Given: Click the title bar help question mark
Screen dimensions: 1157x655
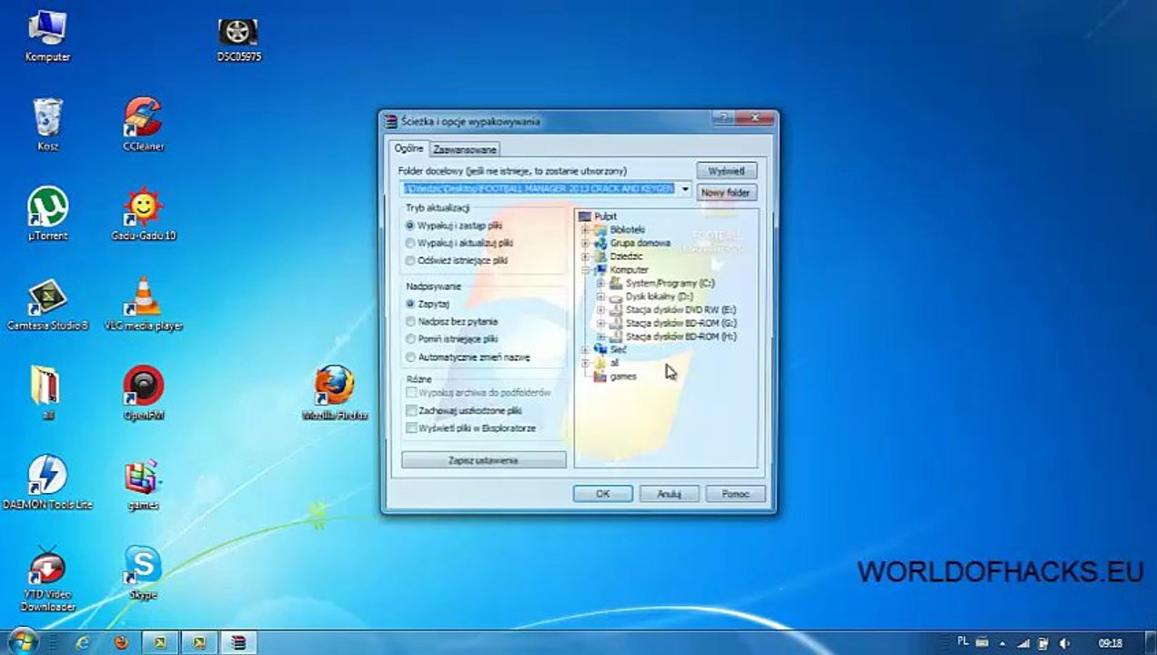Looking at the screenshot, I should (724, 118).
